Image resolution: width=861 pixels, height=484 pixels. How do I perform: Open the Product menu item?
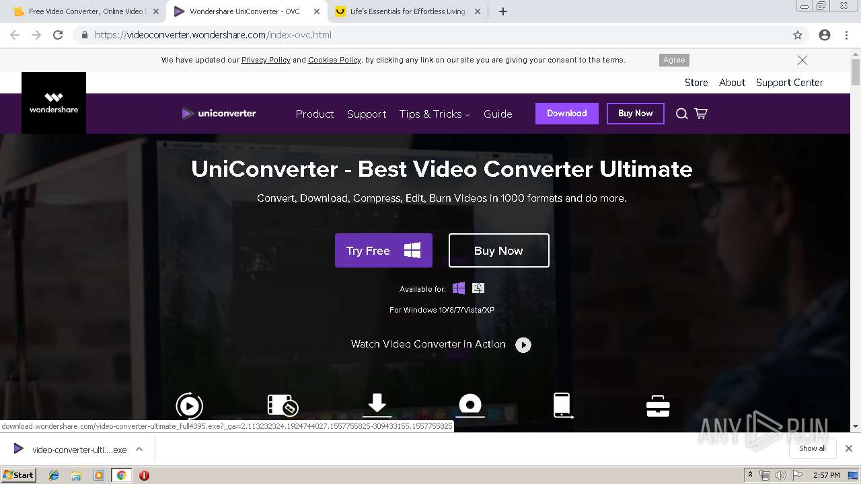point(315,114)
